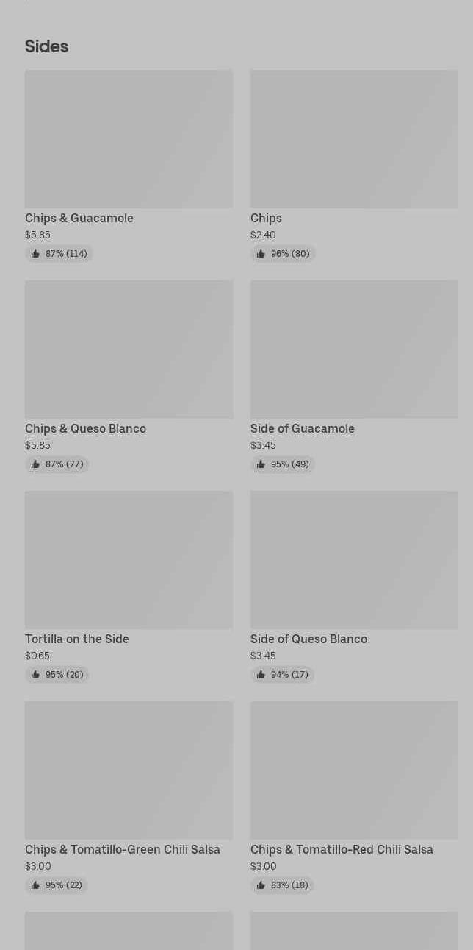Click thumbs-up icon under Chips & Queso Blanco

coord(35,464)
